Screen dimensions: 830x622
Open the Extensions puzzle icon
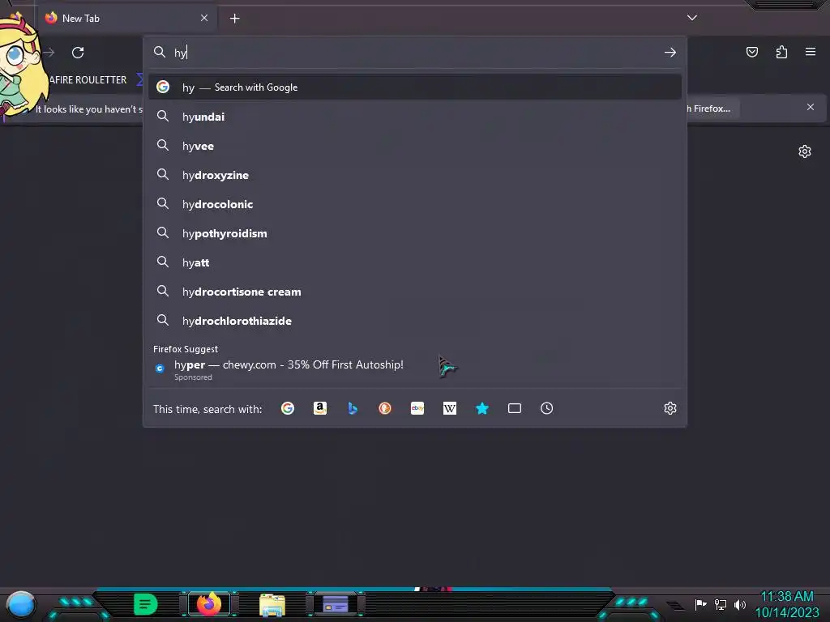781,52
